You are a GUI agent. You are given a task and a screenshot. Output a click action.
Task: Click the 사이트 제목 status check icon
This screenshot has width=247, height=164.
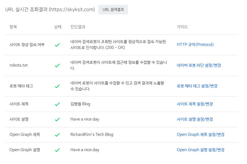click(x=57, y=104)
